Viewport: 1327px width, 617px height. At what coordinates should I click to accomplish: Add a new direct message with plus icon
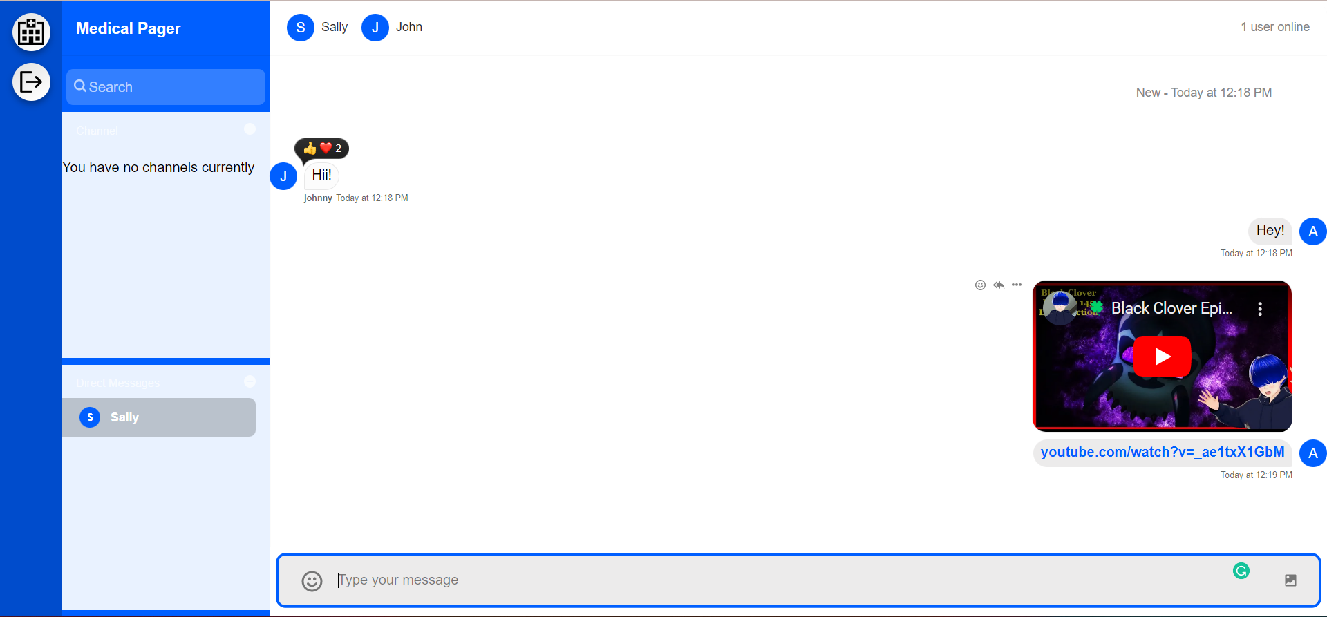[250, 381]
